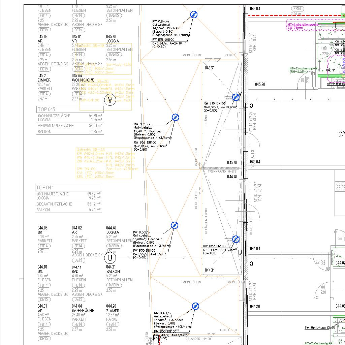Click the circled V grid axis marker
Viewport: 345px width, 345px height.
[109, 100]
